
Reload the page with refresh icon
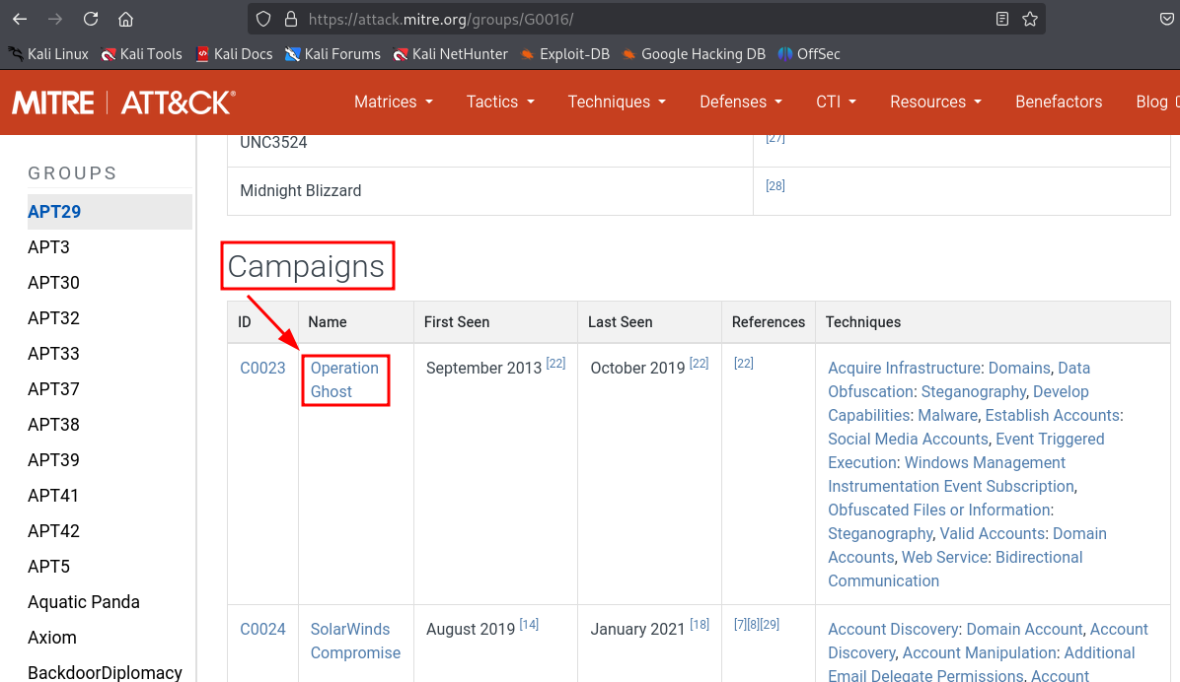click(x=91, y=19)
